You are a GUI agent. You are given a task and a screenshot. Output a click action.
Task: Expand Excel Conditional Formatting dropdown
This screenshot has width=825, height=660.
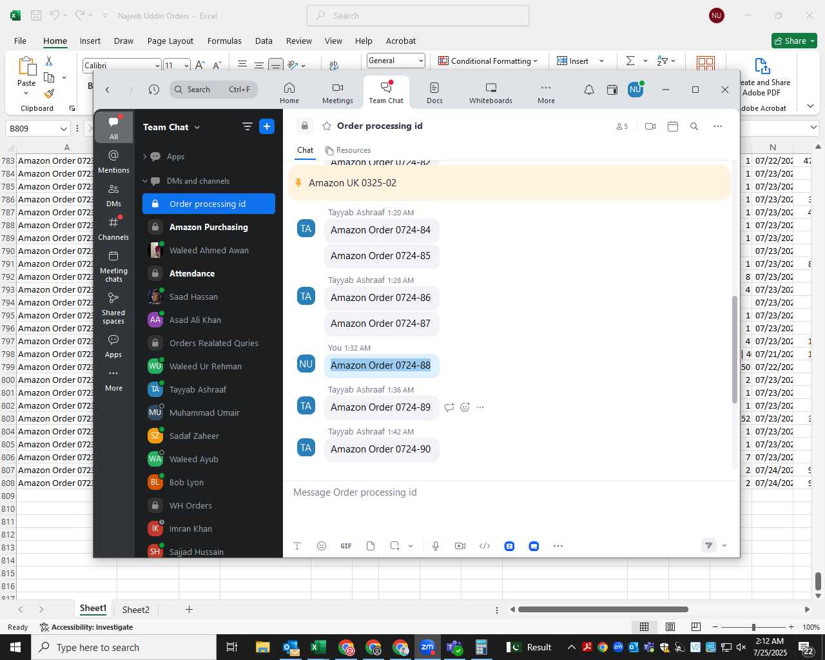tap(536, 61)
